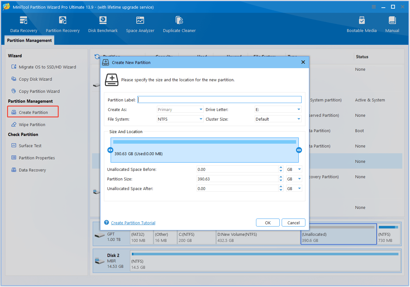
Task: Click the Cancel button
Action: [x=294, y=223]
